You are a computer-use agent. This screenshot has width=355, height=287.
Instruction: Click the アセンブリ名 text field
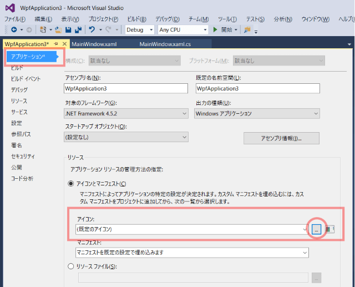[126, 88]
